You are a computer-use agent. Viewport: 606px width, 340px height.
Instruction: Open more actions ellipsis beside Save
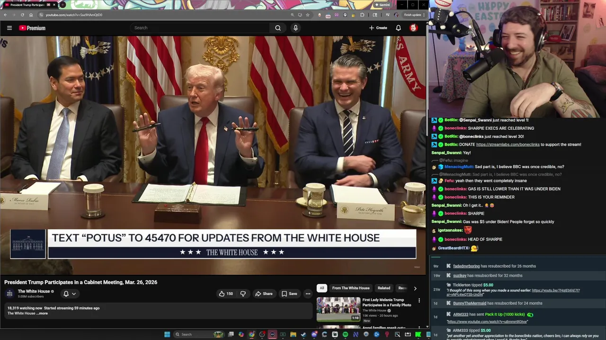click(x=308, y=294)
